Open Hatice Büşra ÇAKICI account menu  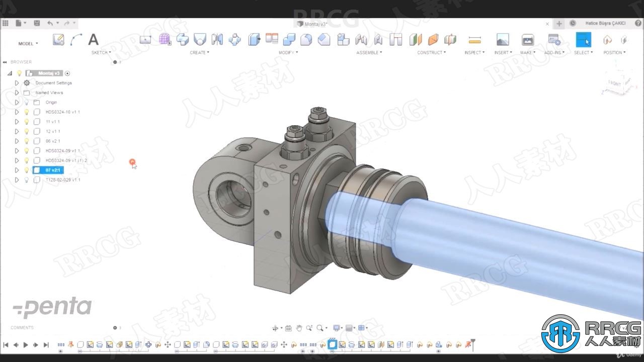pyautogui.click(x=605, y=23)
